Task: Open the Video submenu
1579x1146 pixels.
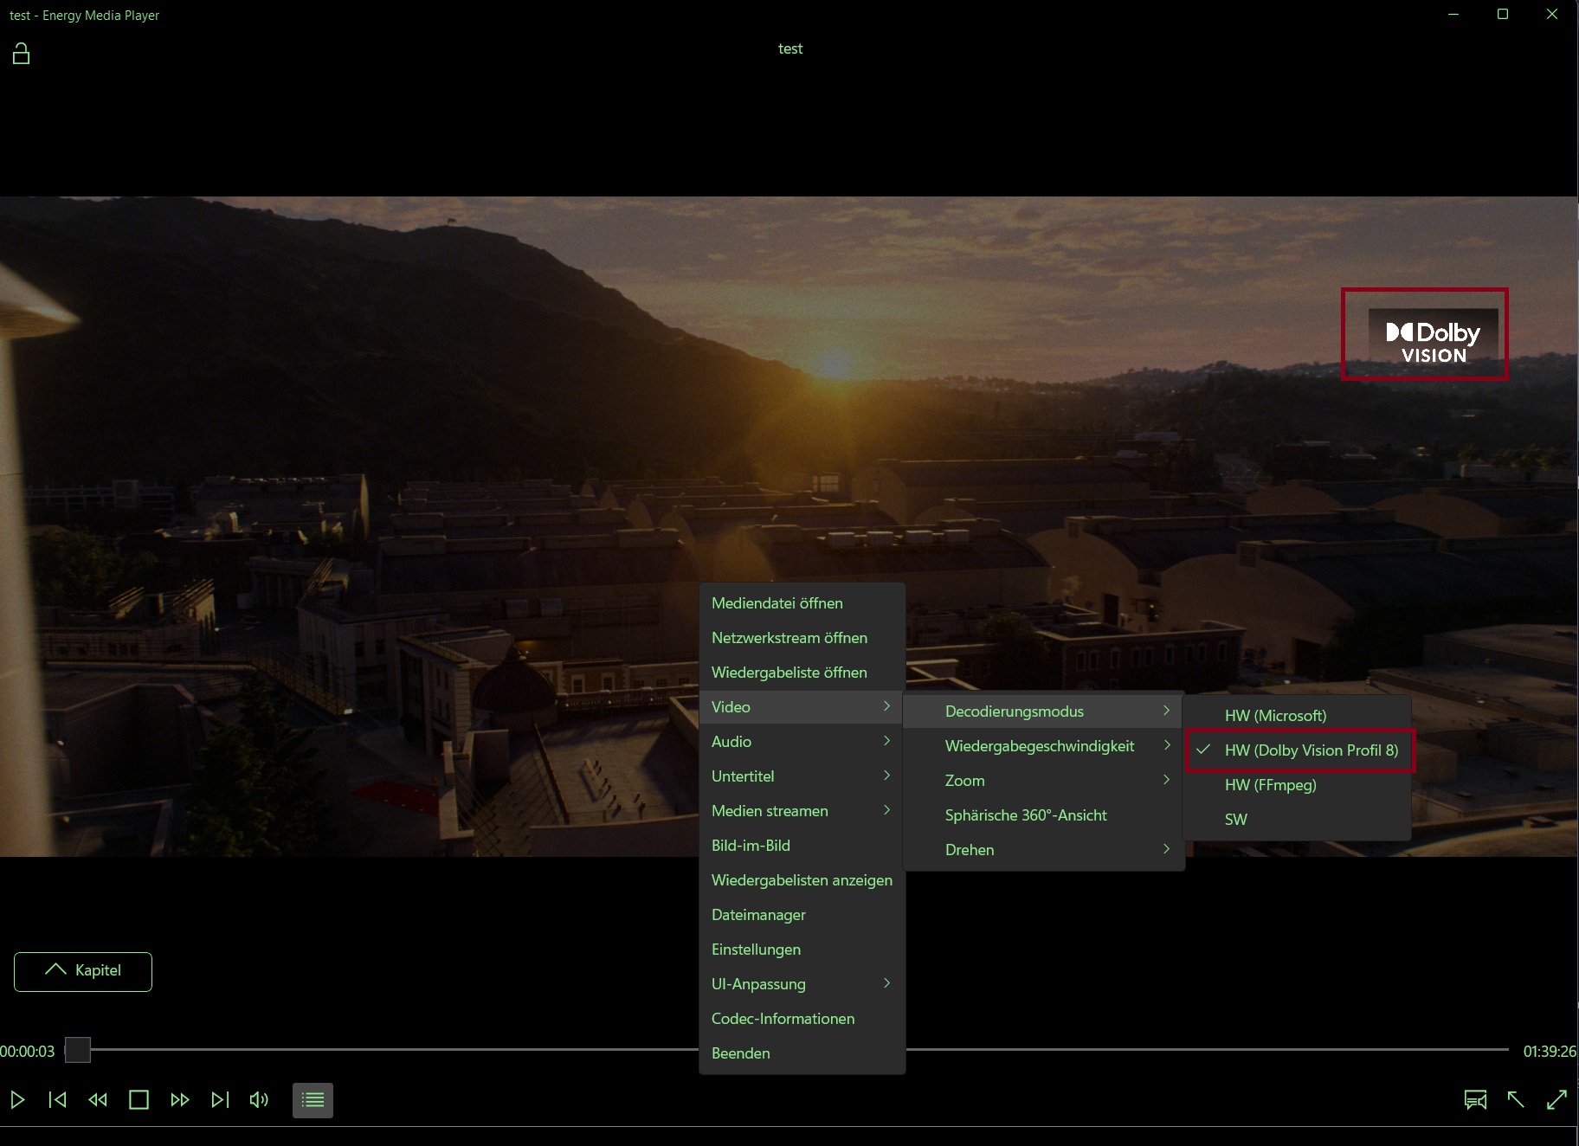Action: tap(802, 707)
